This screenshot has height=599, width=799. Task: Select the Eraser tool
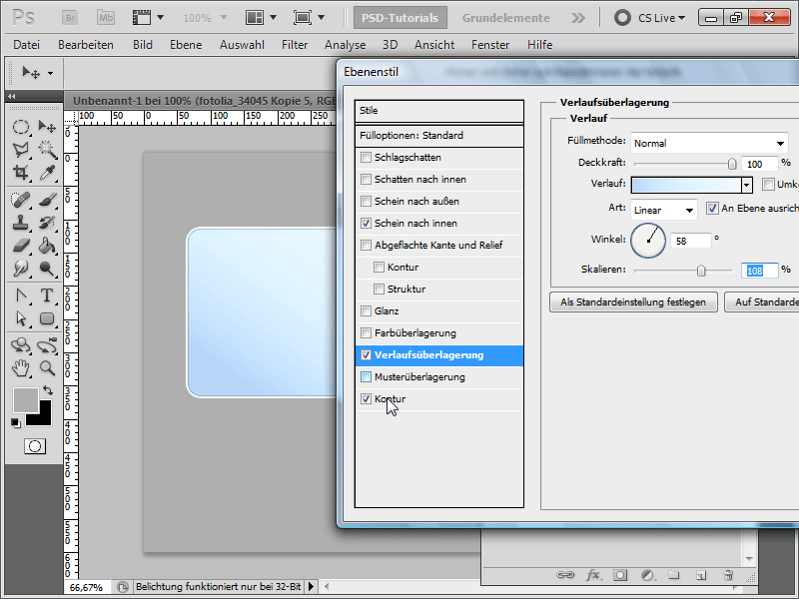[20, 246]
